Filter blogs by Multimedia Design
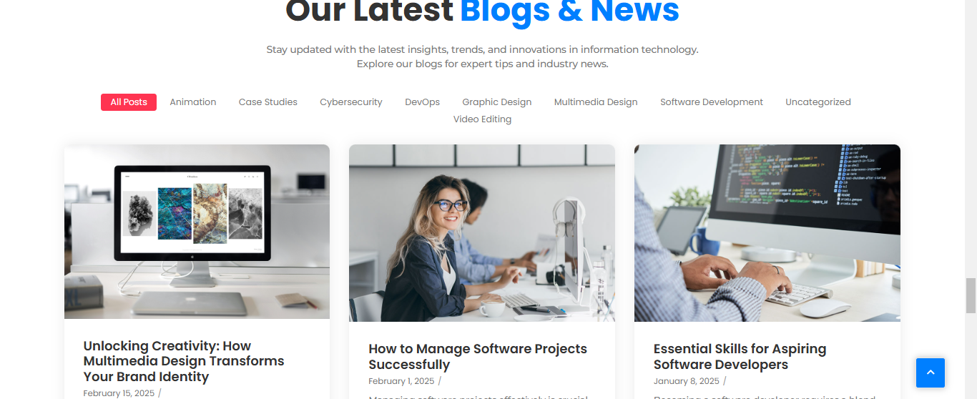Viewport: 977px width, 399px height. (596, 102)
